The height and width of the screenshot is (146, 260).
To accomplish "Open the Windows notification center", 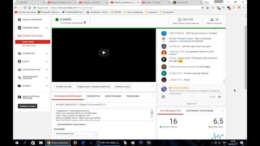I will [242, 143].
